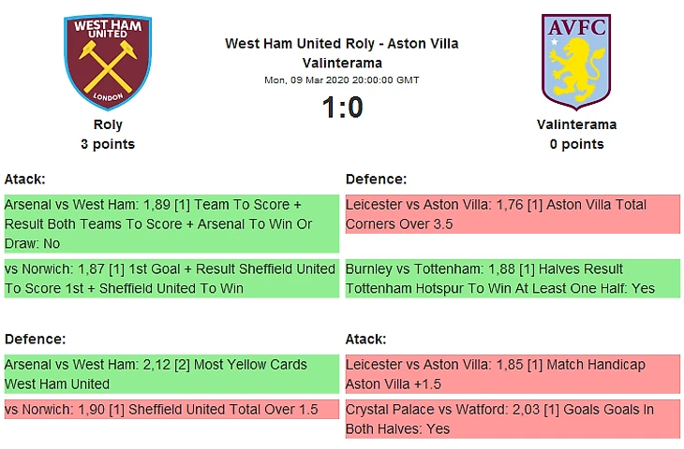This screenshot has height=449, width=684.
Task: Click the left lower Defence heading
Action: [35, 339]
